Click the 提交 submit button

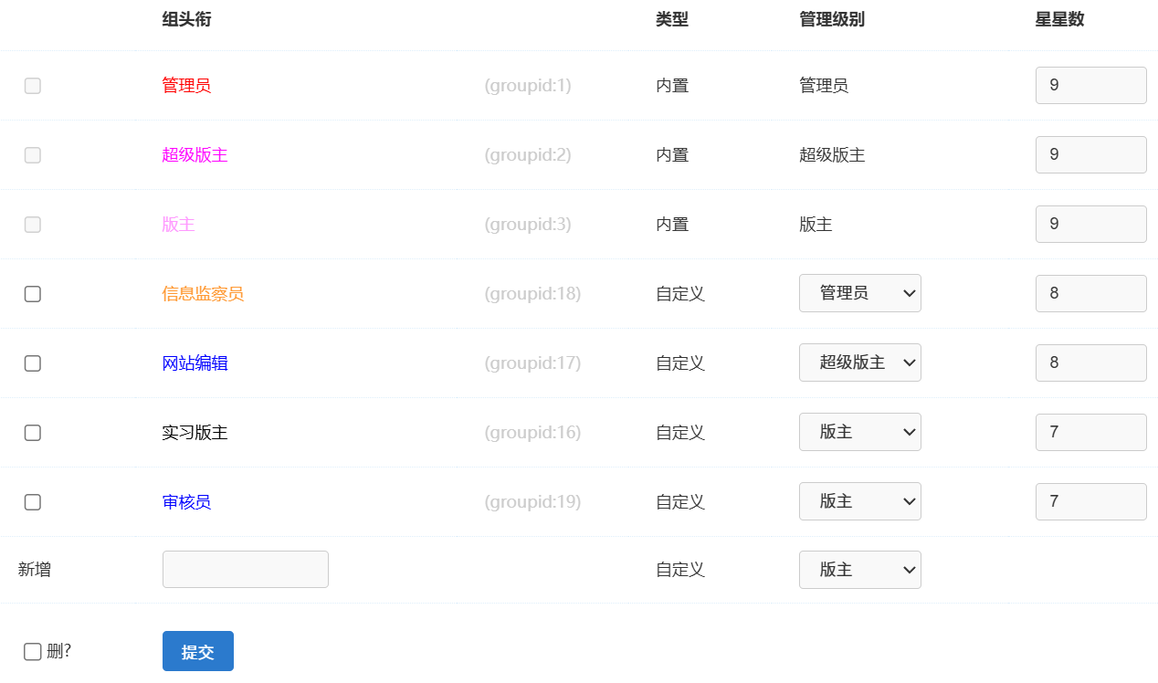click(197, 651)
